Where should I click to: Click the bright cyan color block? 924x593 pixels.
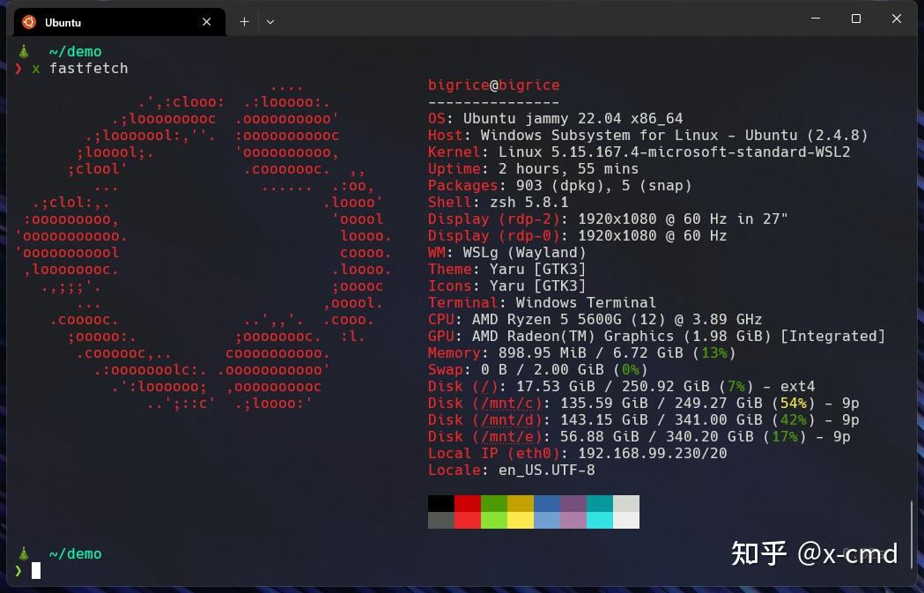[x=600, y=520]
